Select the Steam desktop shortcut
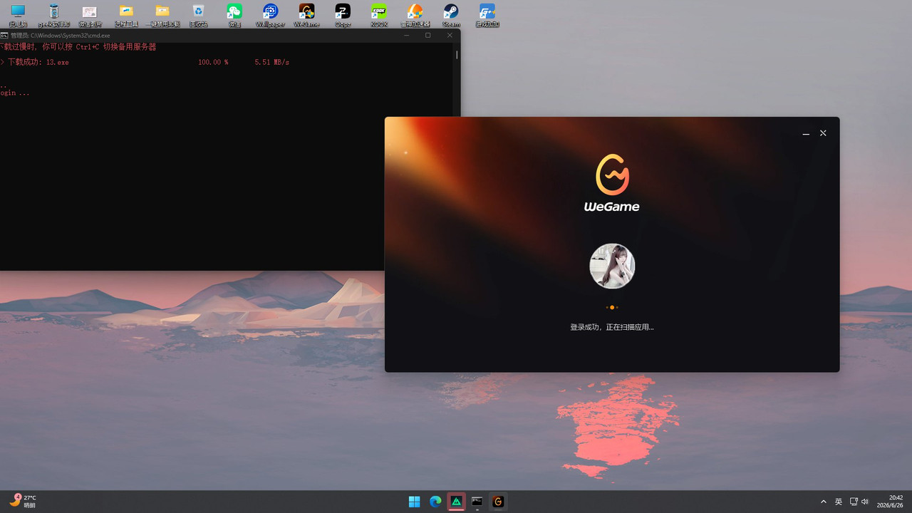The height and width of the screenshot is (513, 912). point(451,14)
